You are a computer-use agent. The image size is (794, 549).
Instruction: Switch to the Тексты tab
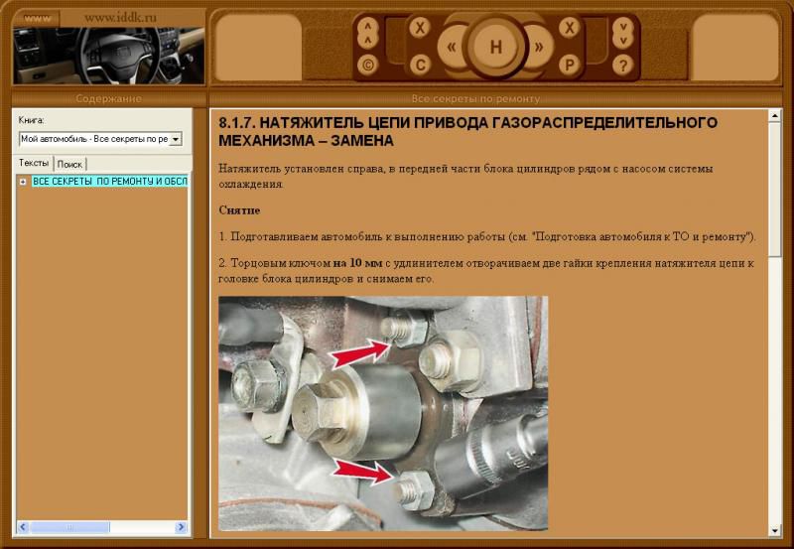[x=34, y=163]
